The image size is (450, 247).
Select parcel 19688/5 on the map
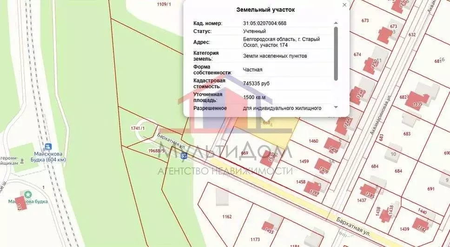tap(156, 150)
